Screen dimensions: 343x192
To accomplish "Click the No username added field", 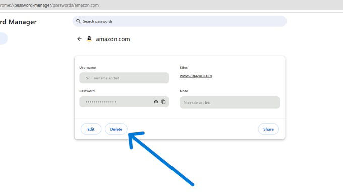I will pyautogui.click(x=124, y=78).
